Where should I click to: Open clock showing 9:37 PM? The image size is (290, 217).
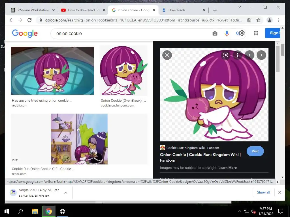coord(266,211)
